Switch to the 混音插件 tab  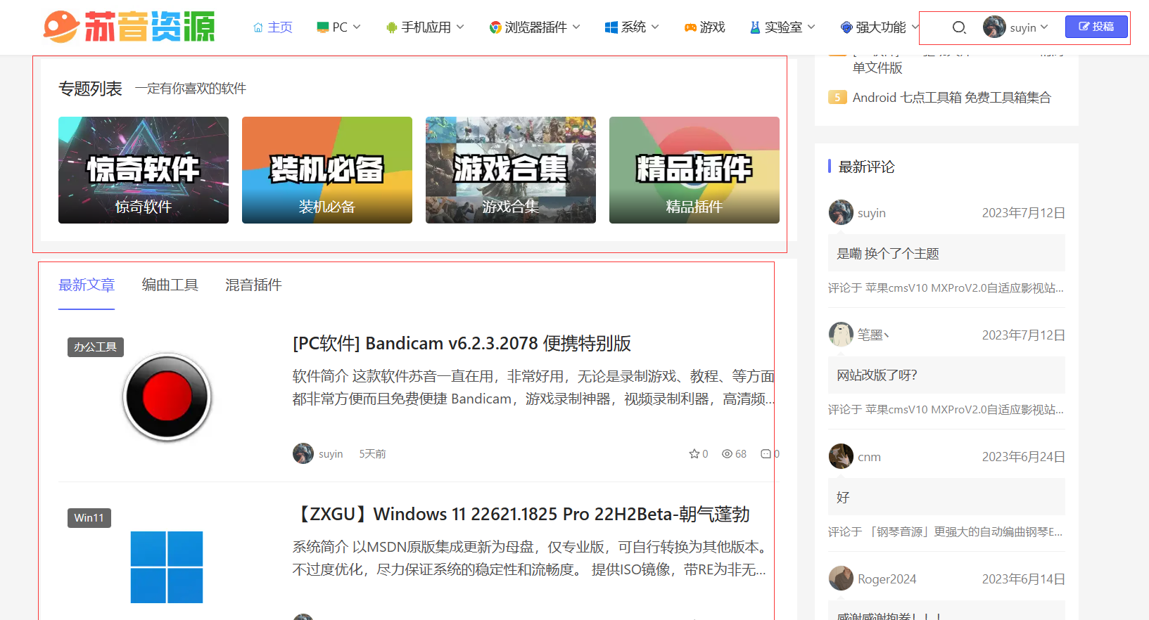253,285
